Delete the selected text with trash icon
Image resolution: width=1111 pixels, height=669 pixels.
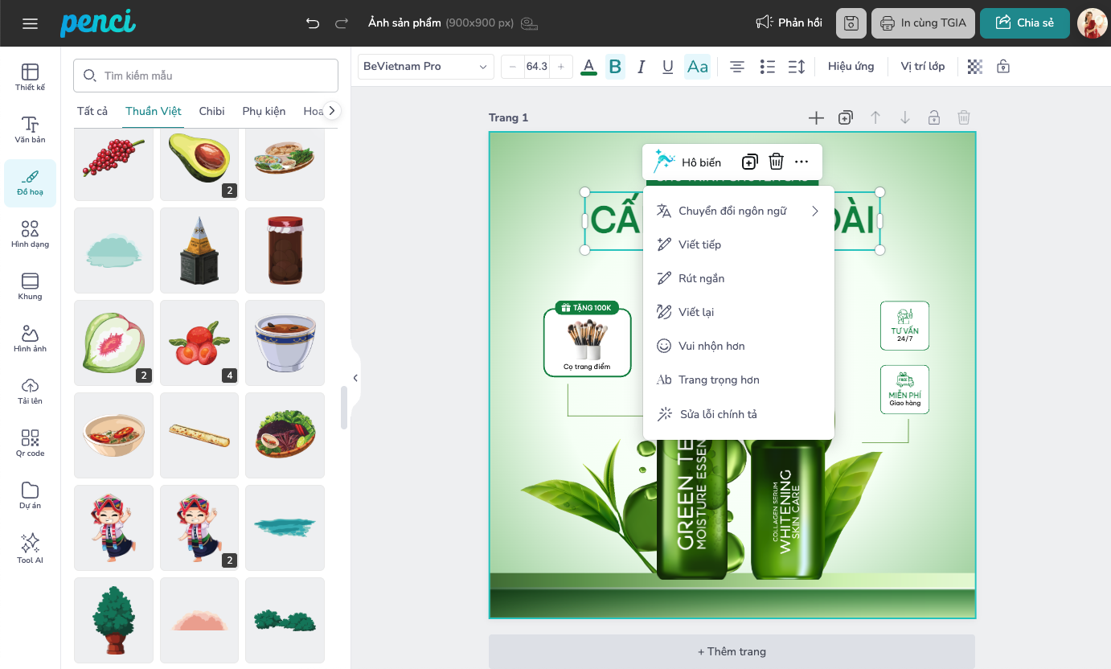[x=776, y=162]
